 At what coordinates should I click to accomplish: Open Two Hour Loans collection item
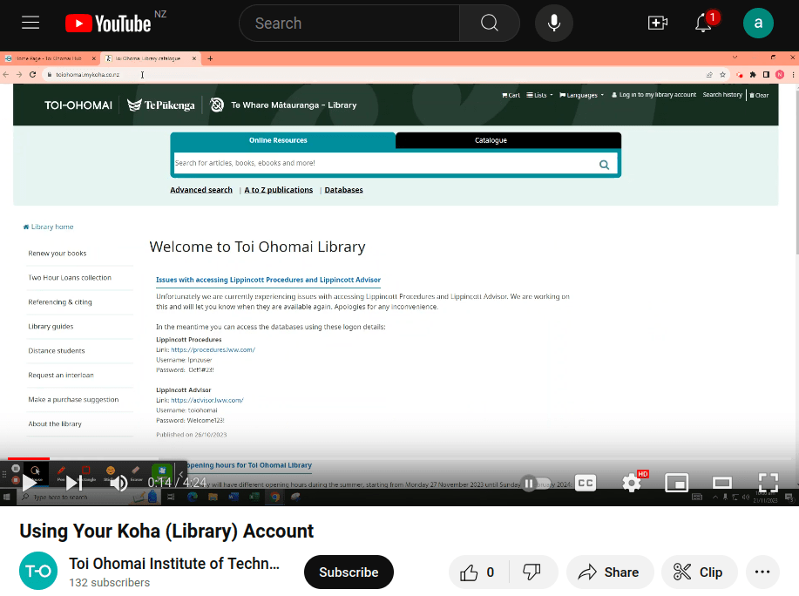70,278
